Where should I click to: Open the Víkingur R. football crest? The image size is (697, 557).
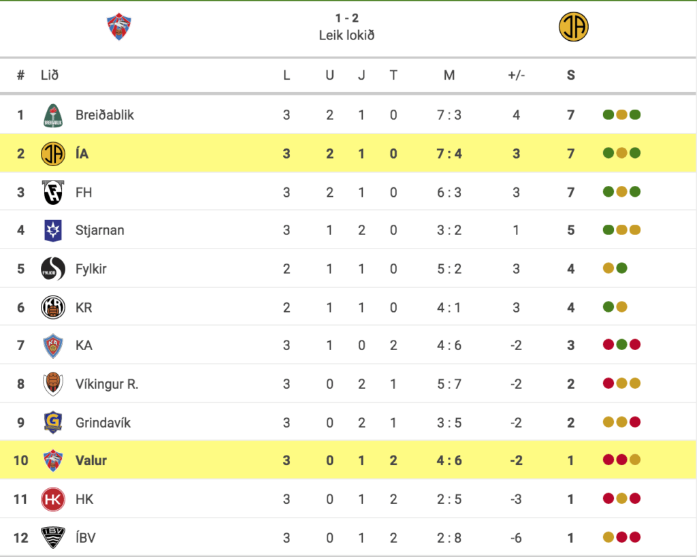[53, 384]
